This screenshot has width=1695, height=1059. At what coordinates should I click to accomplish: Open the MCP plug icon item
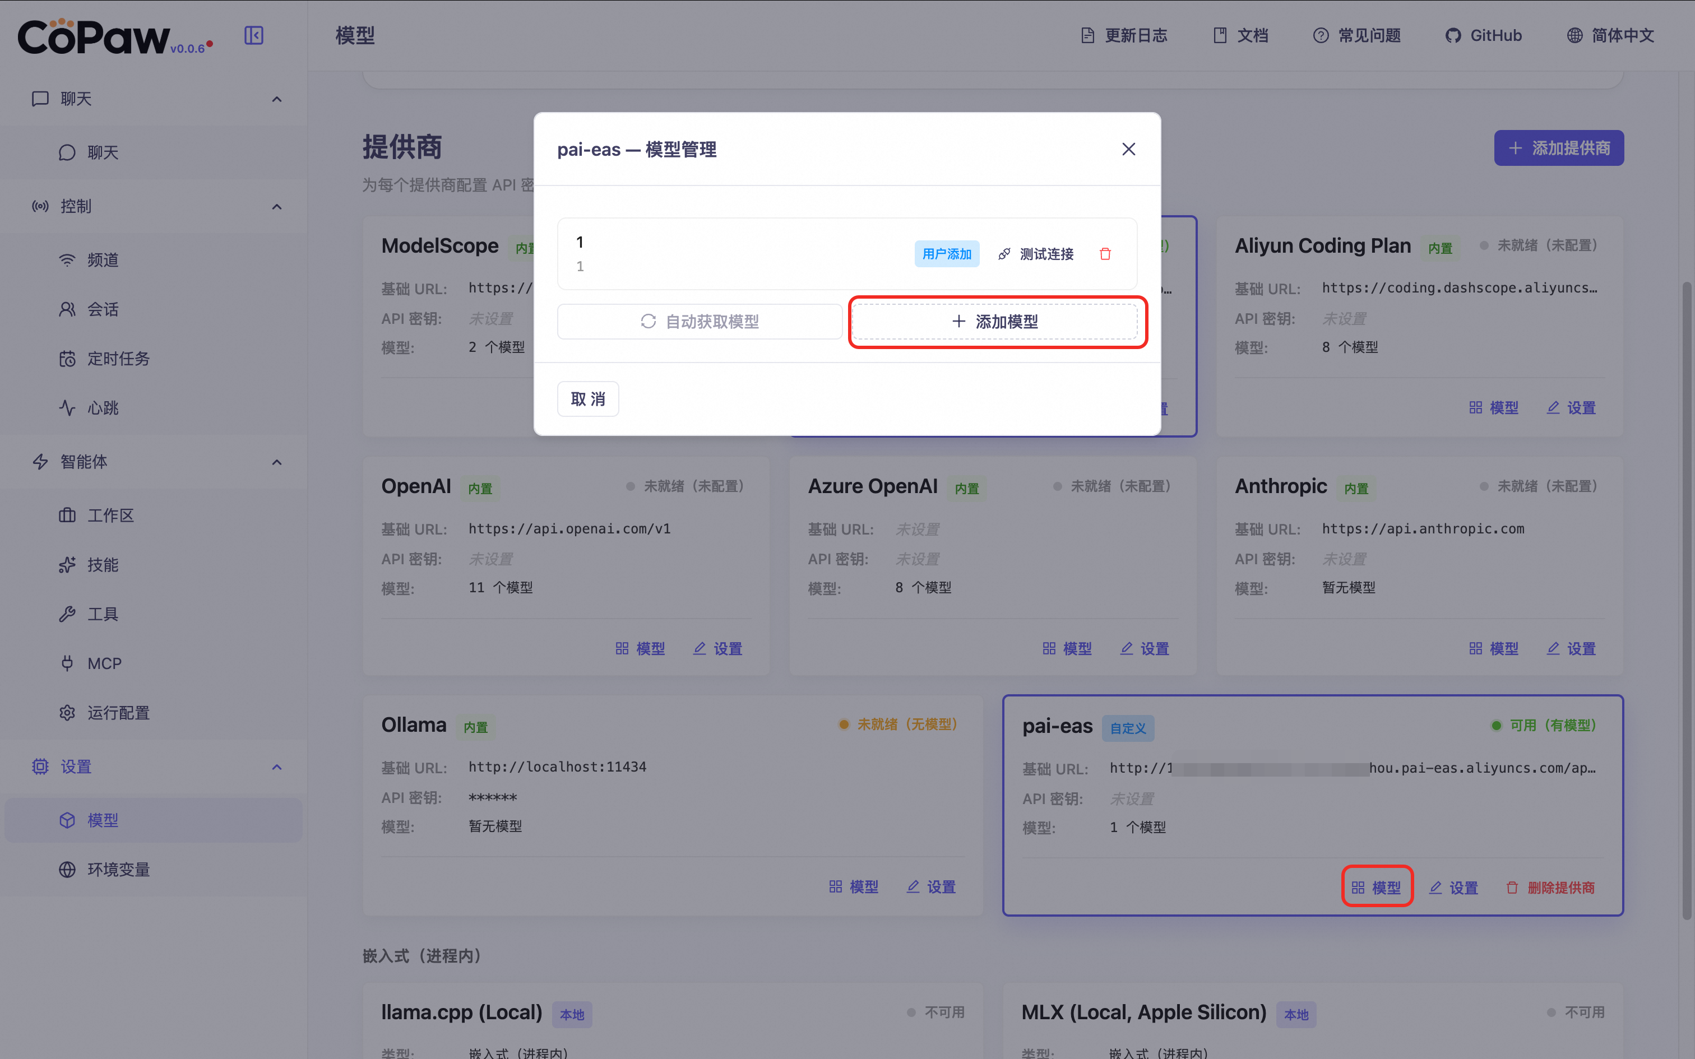point(67,662)
